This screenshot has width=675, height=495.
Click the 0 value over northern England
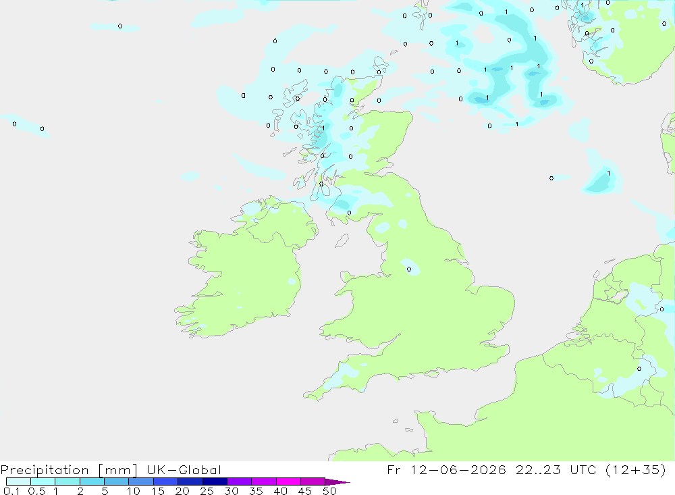click(409, 269)
